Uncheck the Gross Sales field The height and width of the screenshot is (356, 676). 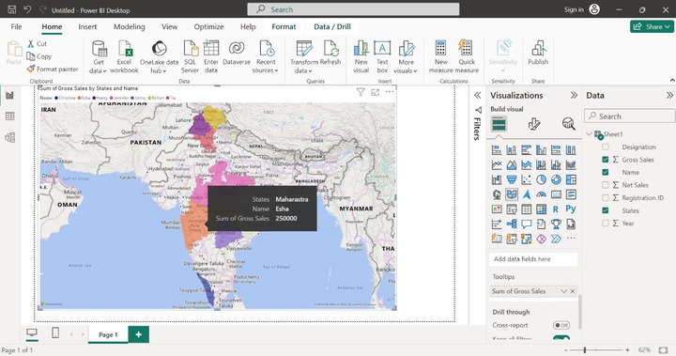tap(606, 160)
